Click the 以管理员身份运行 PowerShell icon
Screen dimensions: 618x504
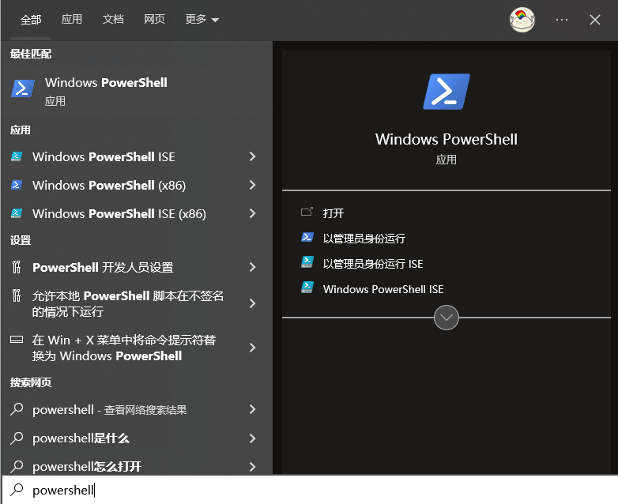[307, 237]
